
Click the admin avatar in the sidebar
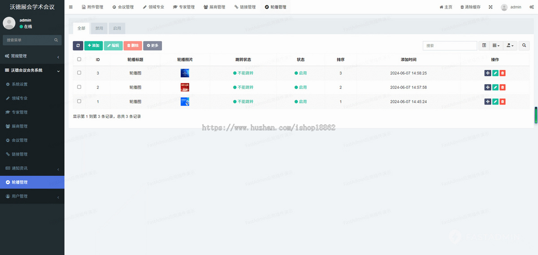(9, 23)
